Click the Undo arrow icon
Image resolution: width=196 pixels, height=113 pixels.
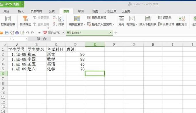27,33
